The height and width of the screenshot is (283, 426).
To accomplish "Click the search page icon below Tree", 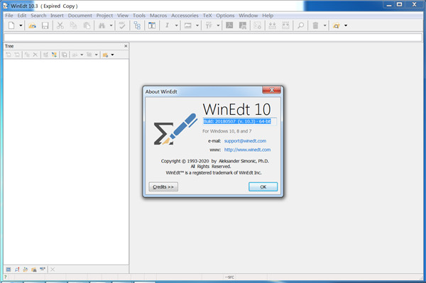I will point(17,270).
